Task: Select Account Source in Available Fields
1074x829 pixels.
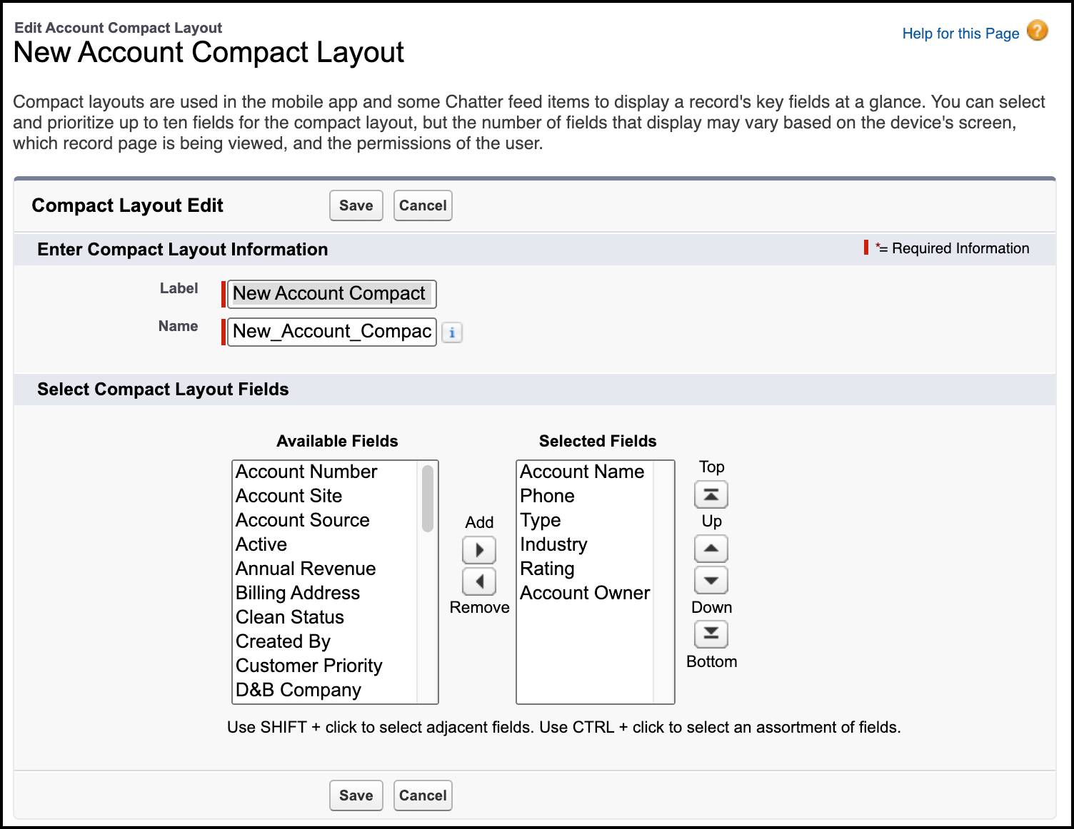Action: (325, 520)
